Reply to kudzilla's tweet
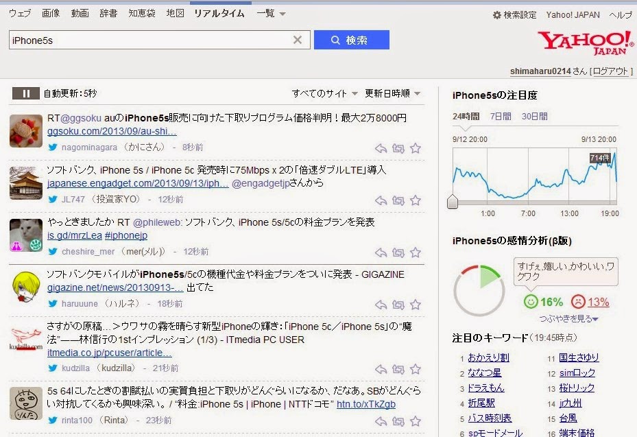 (381, 369)
